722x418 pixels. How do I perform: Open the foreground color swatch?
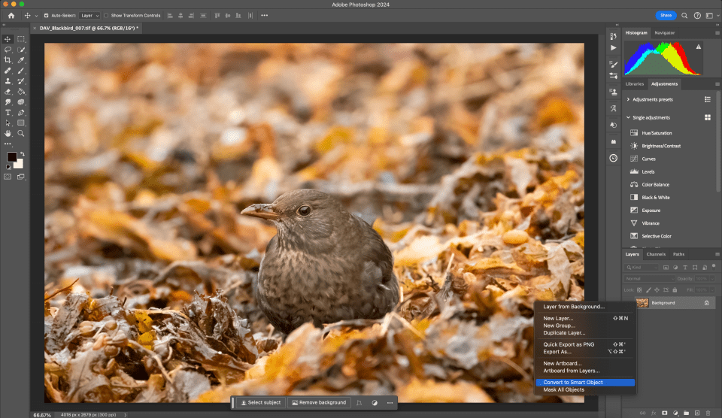11,156
